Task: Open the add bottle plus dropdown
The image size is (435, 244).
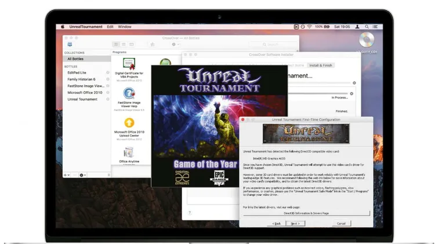Action: tap(67, 175)
